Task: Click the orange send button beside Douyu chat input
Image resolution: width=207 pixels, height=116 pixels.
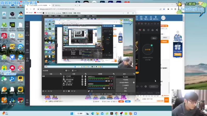Action: tap(166, 100)
